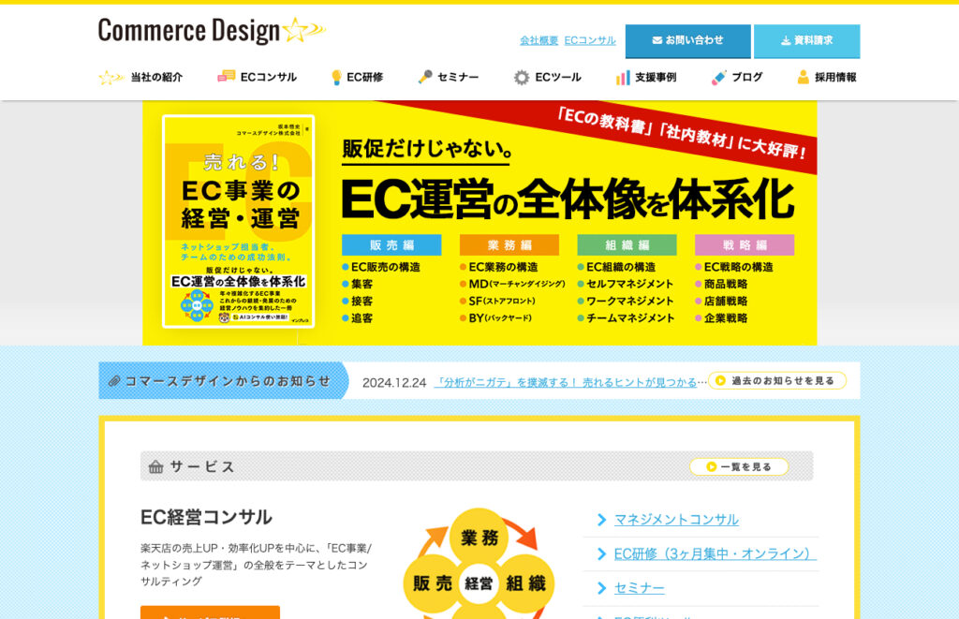Screen dimensions: 959x619
Task: Click the EC経営コンサル heading
Action: (x=206, y=518)
